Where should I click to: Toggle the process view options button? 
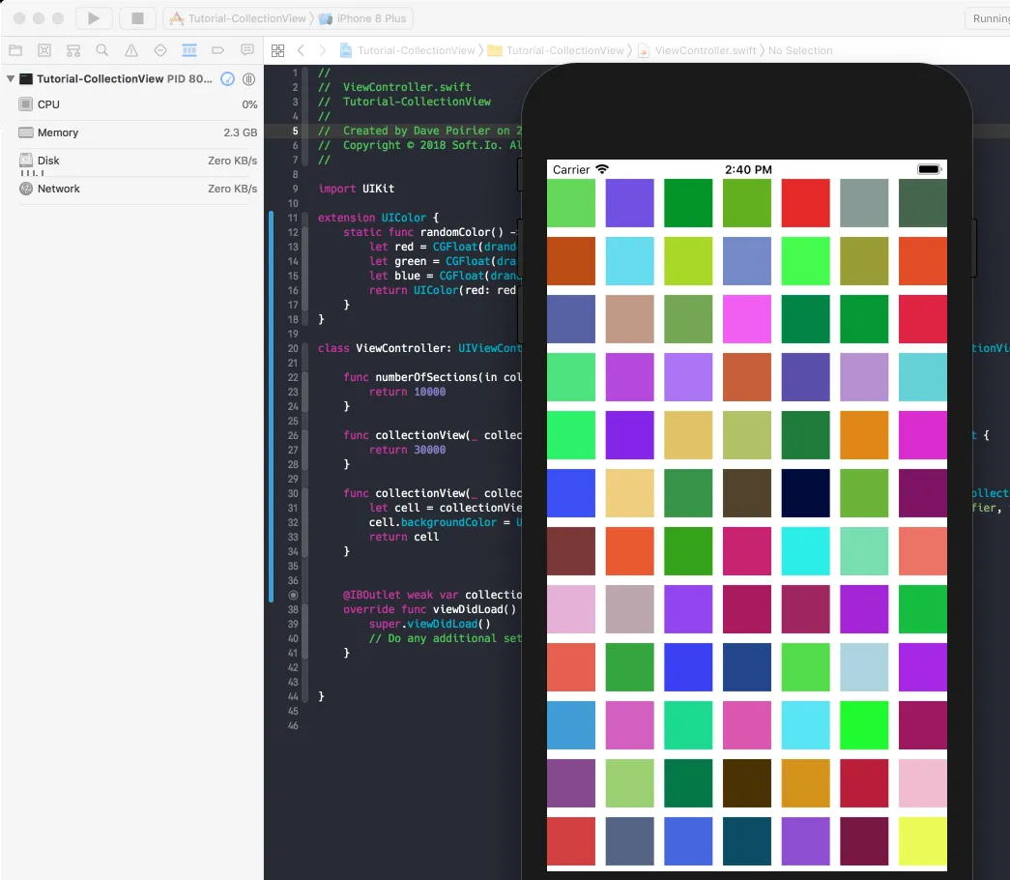(x=248, y=79)
